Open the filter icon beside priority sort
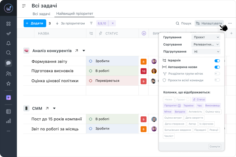The width and height of the screenshot is (236, 157). [x=91, y=23]
